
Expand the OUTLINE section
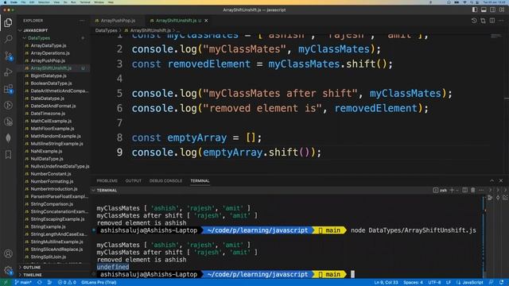click(32, 267)
